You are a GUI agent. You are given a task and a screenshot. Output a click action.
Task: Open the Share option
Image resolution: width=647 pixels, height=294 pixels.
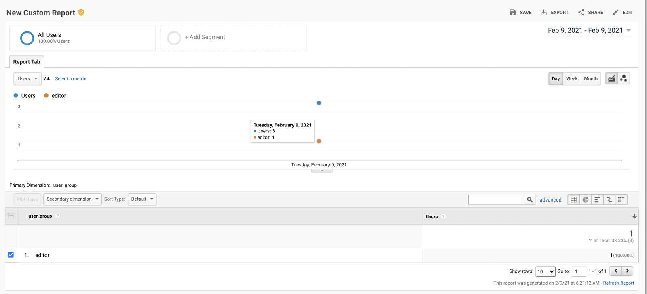(x=590, y=13)
